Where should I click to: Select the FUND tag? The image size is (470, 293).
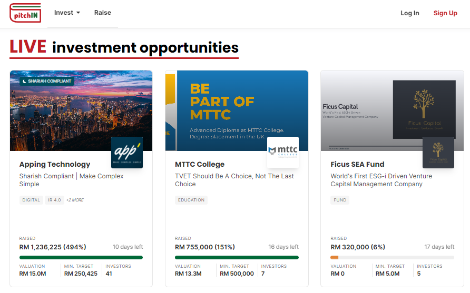tap(340, 200)
